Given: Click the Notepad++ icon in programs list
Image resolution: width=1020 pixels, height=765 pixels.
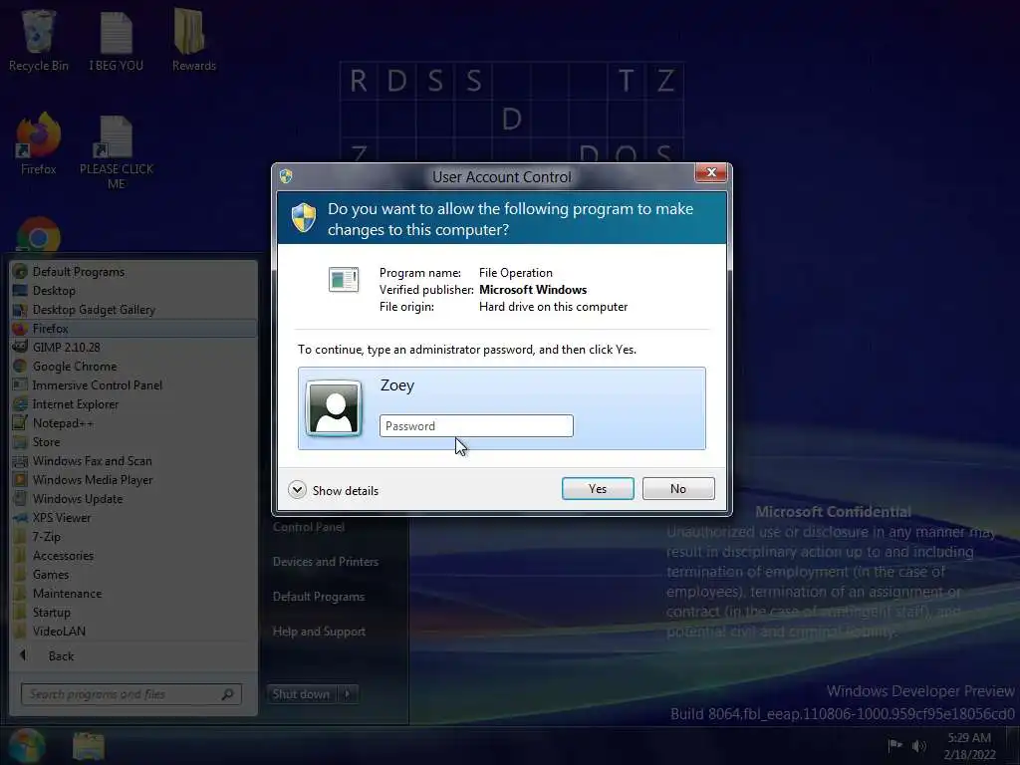Looking at the screenshot, I should [x=20, y=422].
